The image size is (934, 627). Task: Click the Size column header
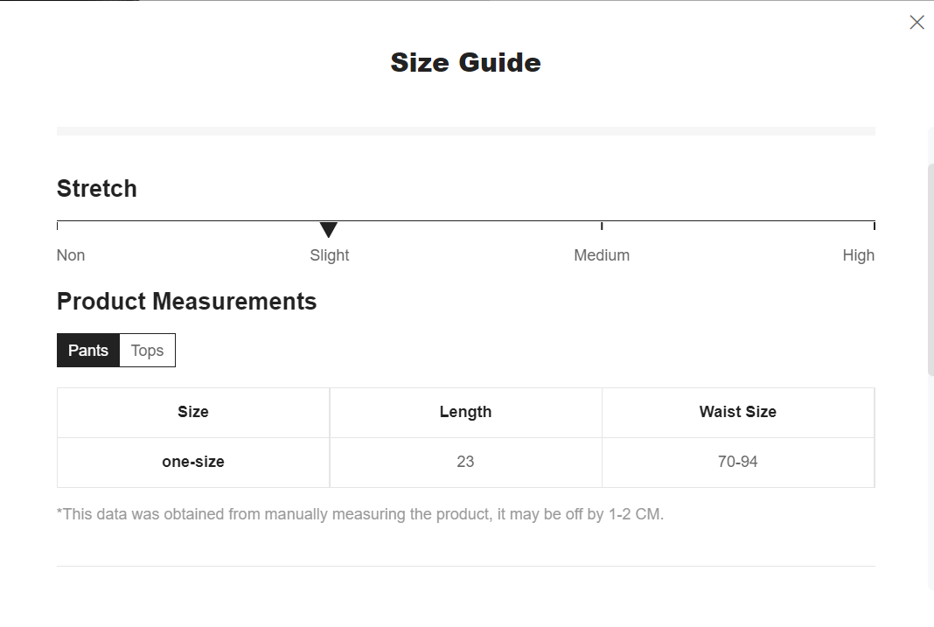pos(193,412)
